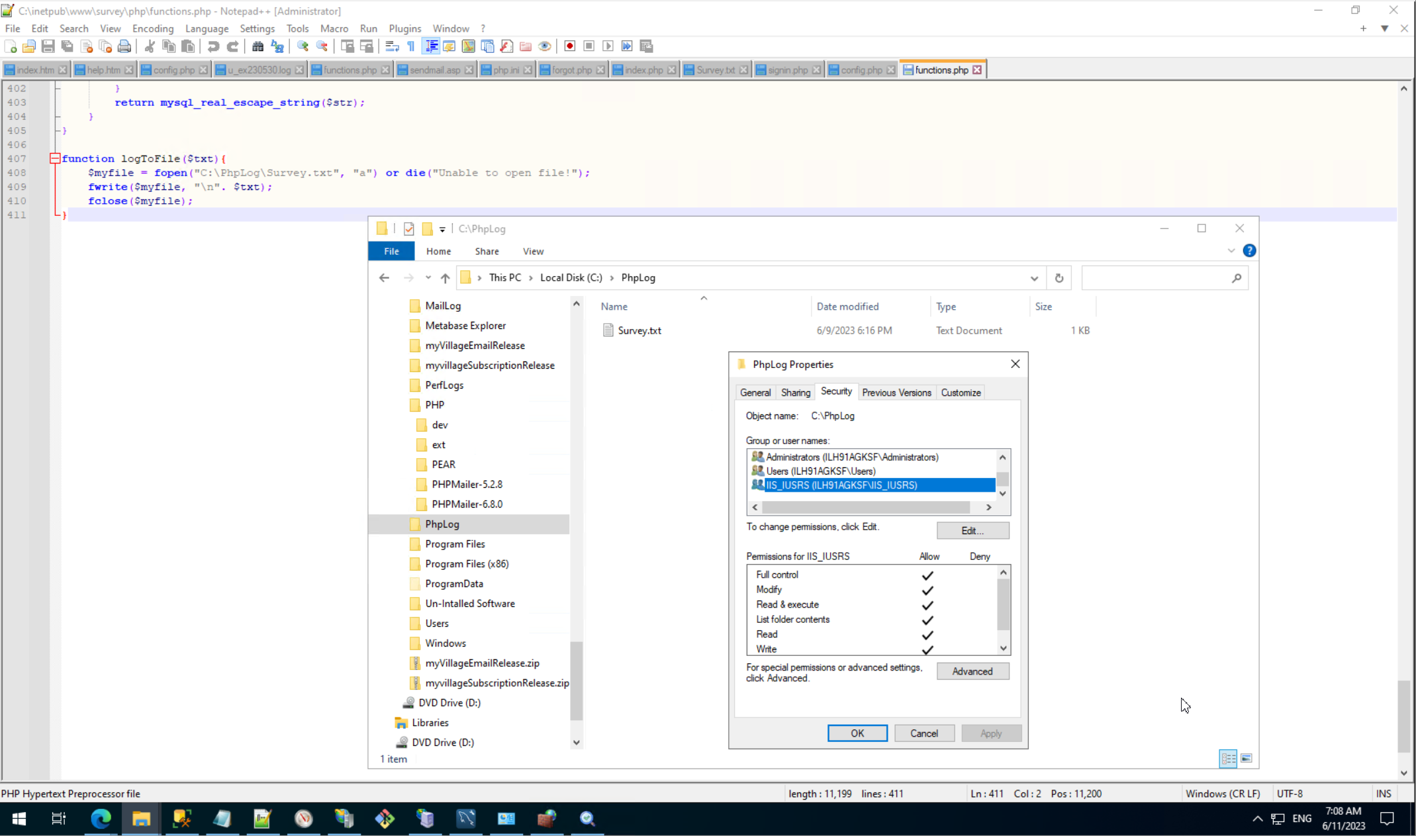The height and width of the screenshot is (836, 1416).
Task: Click the Cut scissors icon
Action: 150,46
